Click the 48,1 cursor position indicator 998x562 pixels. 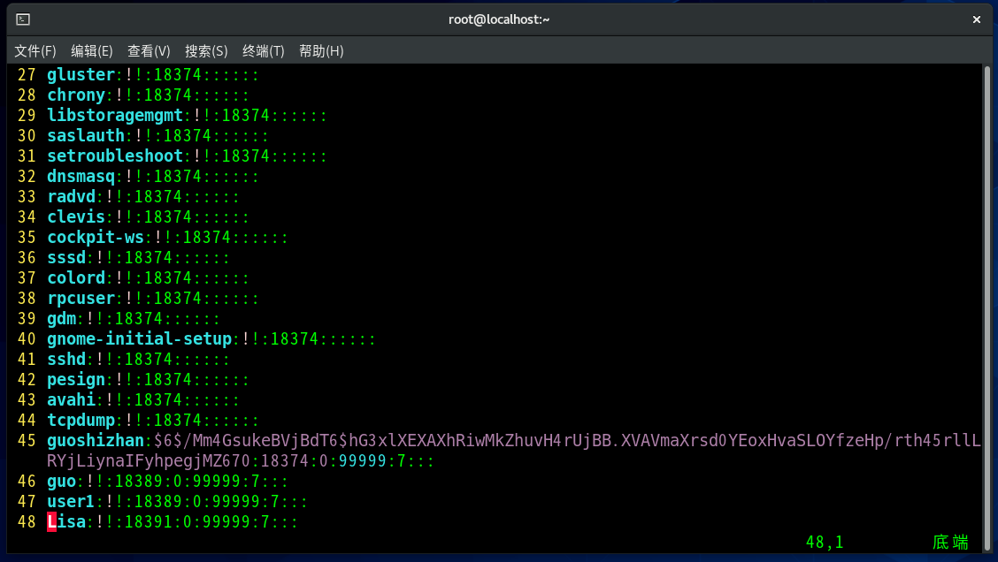[825, 542]
